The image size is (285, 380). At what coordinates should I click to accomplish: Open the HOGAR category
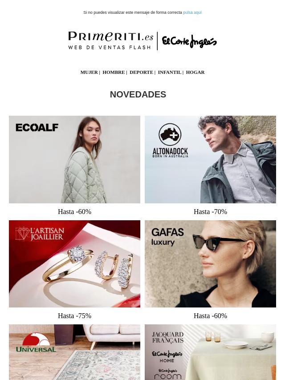(195, 72)
